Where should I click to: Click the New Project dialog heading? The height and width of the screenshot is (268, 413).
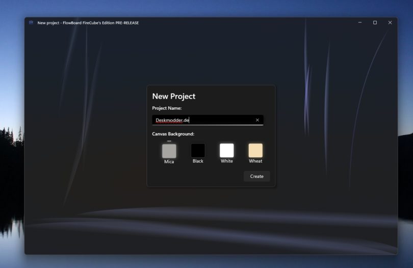coord(173,96)
